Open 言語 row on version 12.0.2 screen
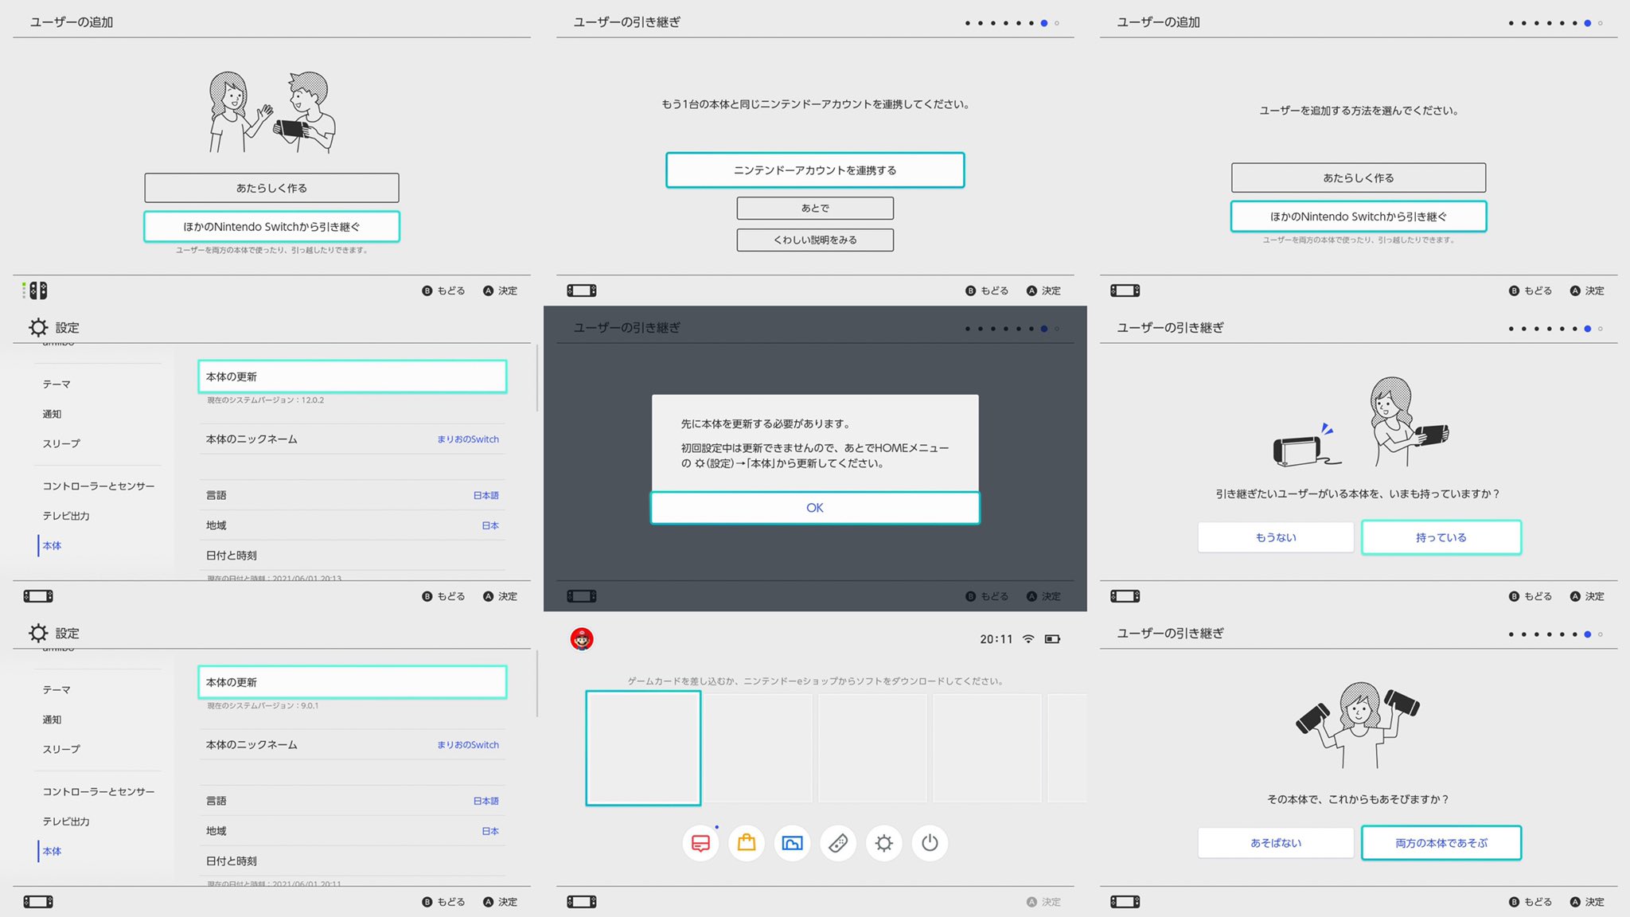The image size is (1630, 917). tap(352, 495)
